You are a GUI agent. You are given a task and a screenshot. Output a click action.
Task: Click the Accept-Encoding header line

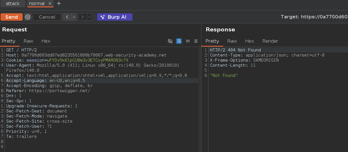coord(50,86)
